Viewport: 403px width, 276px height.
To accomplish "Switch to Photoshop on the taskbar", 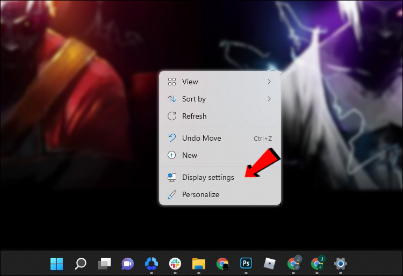I will 246,263.
